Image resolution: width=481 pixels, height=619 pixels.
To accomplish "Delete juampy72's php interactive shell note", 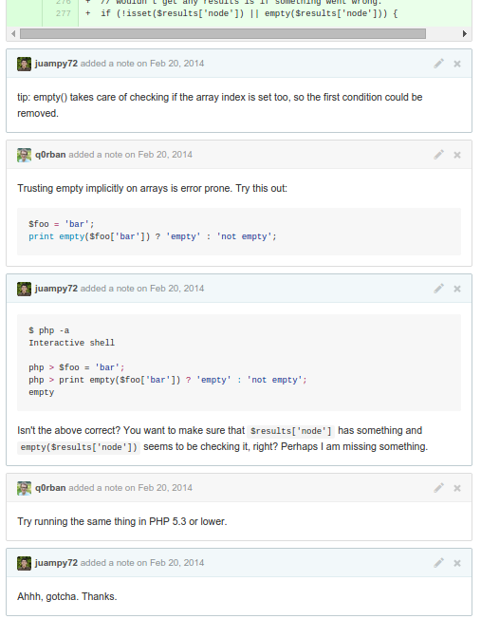I will coord(457,289).
